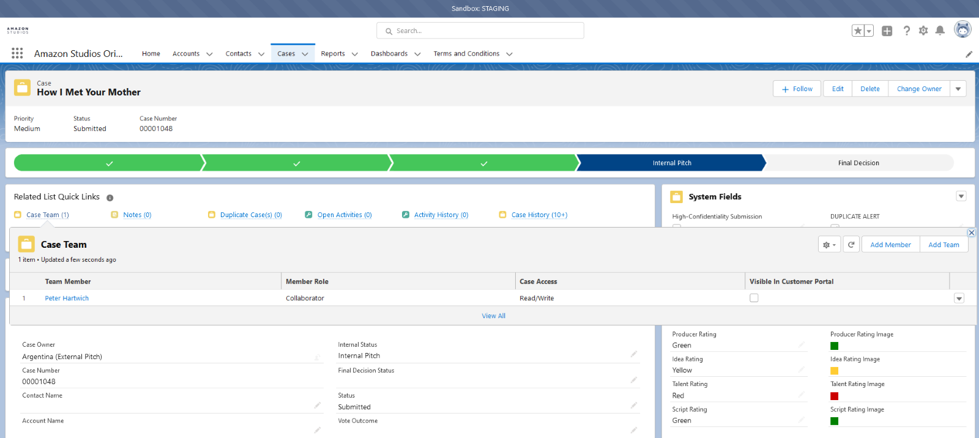Click the Edit button for the case

pyautogui.click(x=838, y=89)
